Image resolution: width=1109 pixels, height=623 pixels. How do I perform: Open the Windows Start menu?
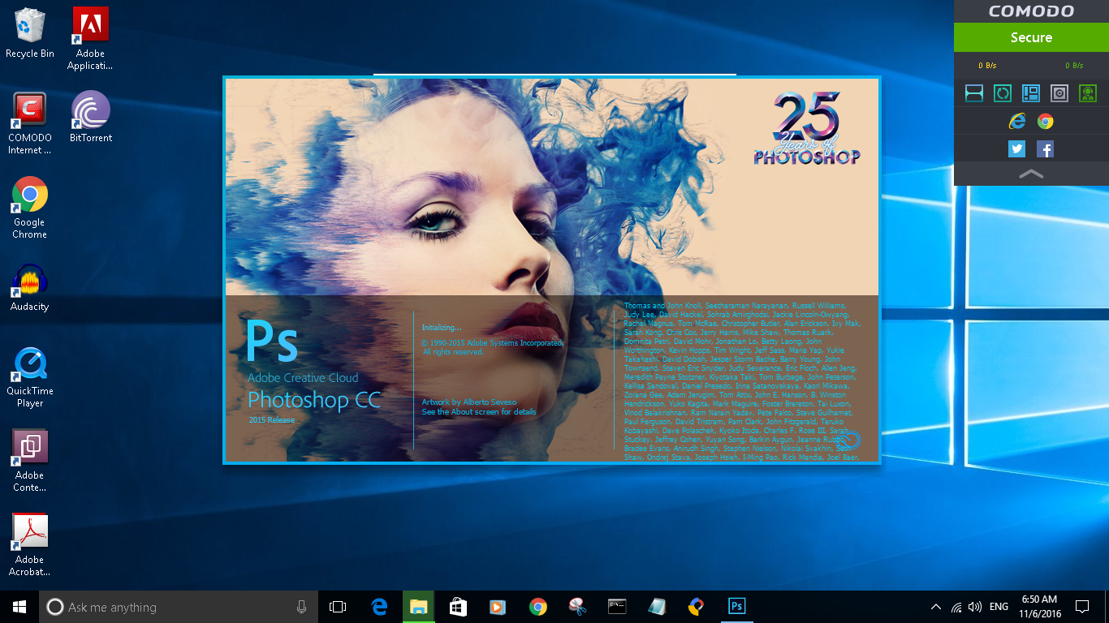[19, 607]
